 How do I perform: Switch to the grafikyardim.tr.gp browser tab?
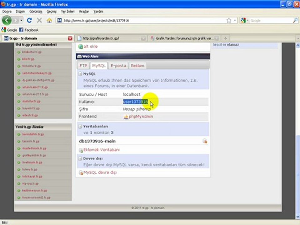point(111,38)
